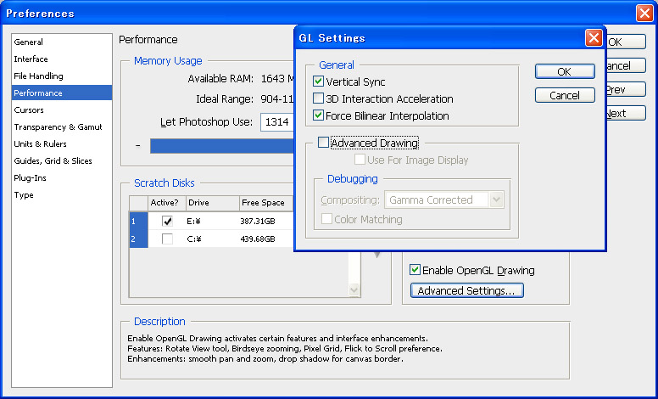
Task: Select scratch disk row number 2
Action: [x=138, y=239]
